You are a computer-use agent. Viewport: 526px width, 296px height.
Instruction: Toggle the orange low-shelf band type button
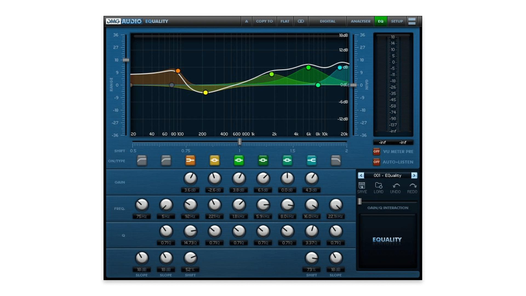coord(190,160)
